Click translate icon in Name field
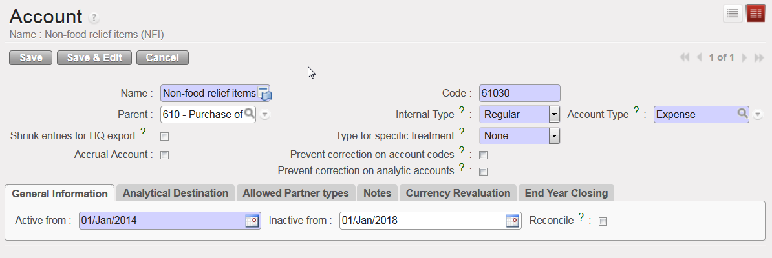 264,94
